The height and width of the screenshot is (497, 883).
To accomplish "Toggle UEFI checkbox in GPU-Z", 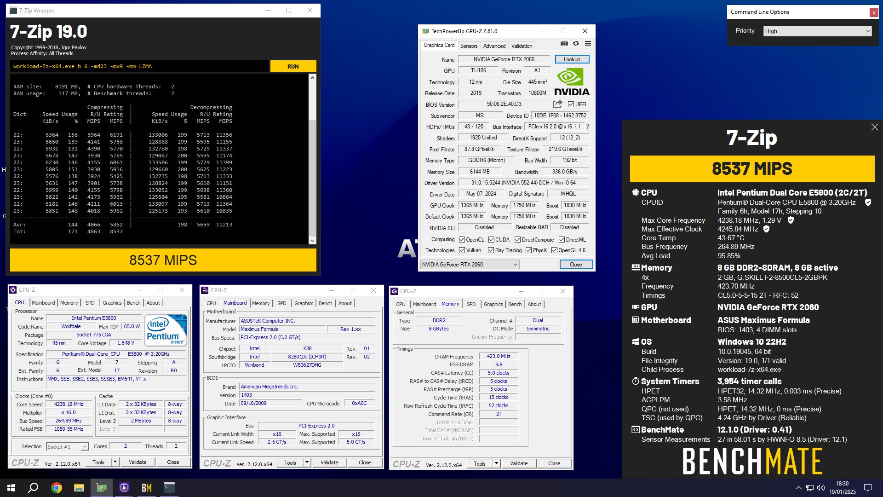I will click(x=571, y=104).
